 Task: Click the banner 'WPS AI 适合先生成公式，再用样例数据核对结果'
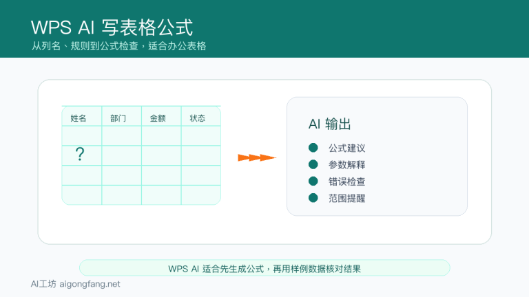point(264,268)
